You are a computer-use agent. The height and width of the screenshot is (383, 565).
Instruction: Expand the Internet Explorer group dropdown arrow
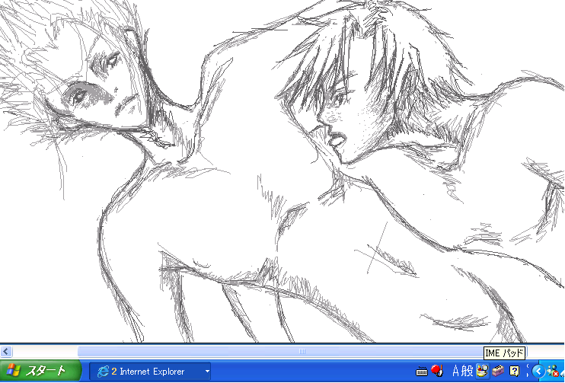206,372
